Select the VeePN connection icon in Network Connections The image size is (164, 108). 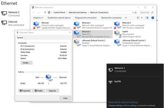tap(118, 34)
